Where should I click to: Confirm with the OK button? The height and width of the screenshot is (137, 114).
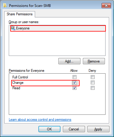tap(49, 129)
